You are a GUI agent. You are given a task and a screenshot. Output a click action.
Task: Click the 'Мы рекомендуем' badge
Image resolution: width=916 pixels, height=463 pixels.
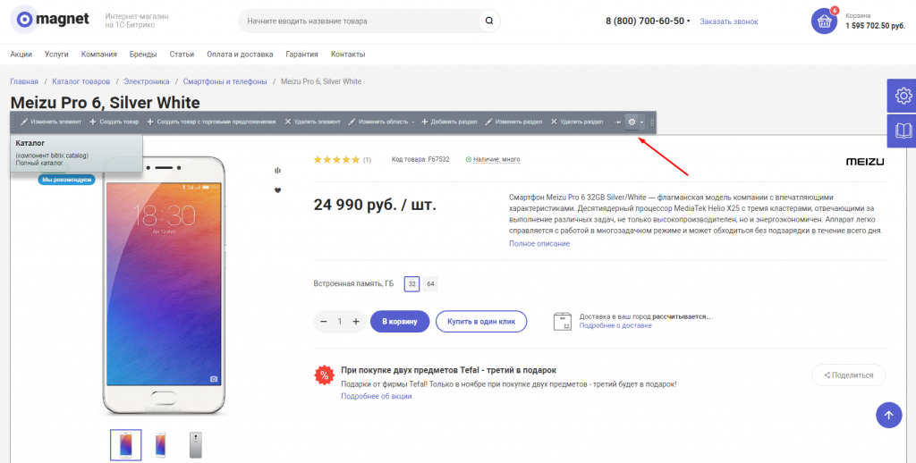[x=66, y=180]
